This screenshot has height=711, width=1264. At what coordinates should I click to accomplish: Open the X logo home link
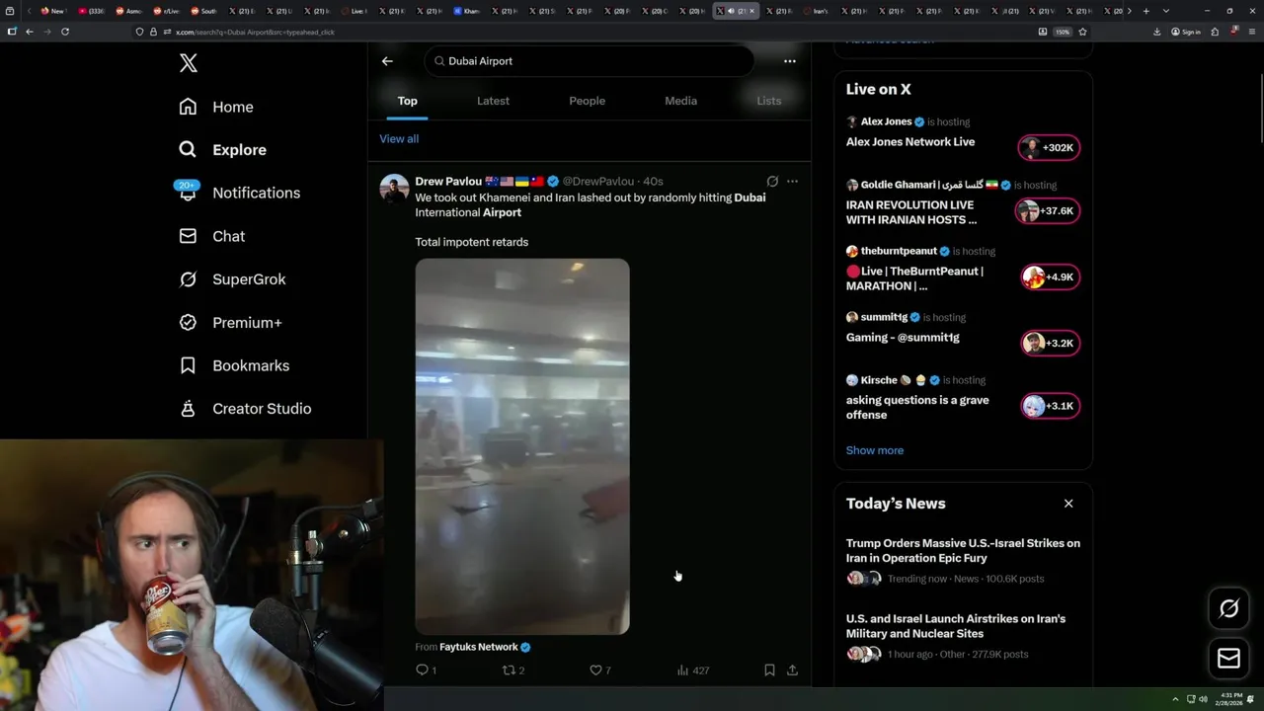click(189, 63)
